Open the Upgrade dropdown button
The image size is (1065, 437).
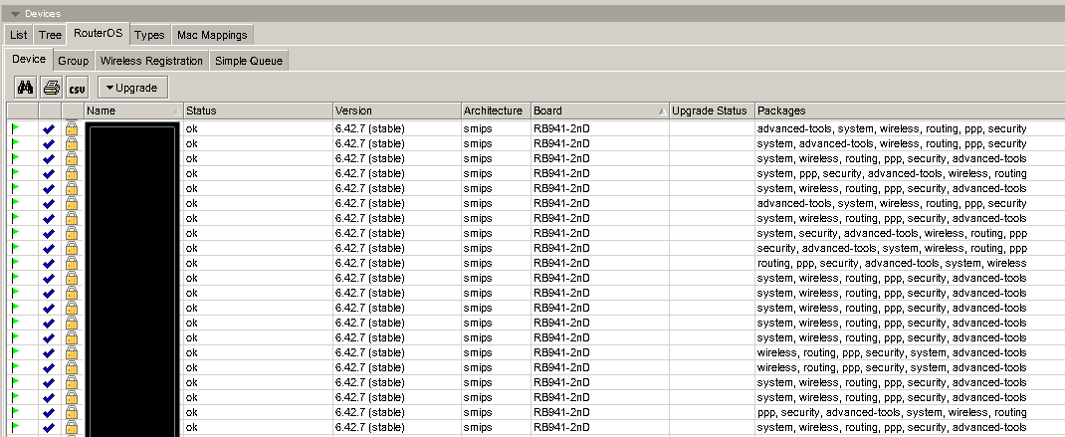coord(133,88)
